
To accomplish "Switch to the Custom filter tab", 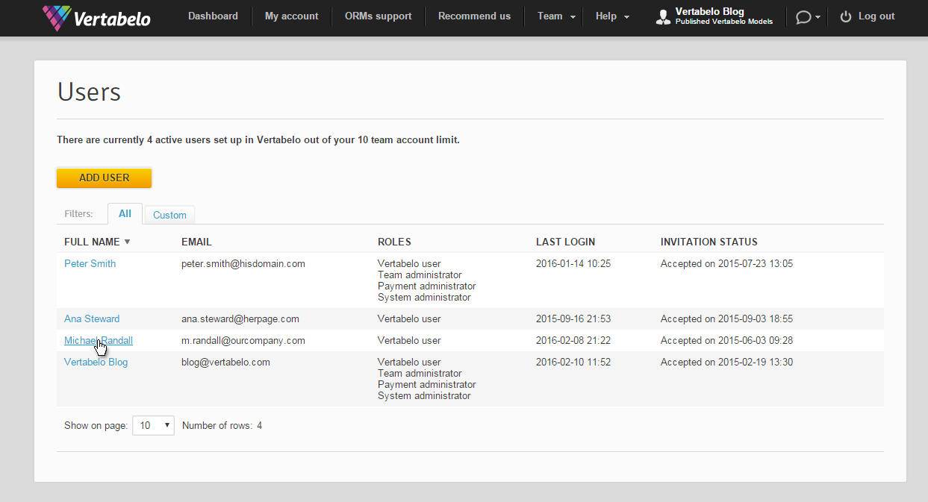I will [169, 215].
